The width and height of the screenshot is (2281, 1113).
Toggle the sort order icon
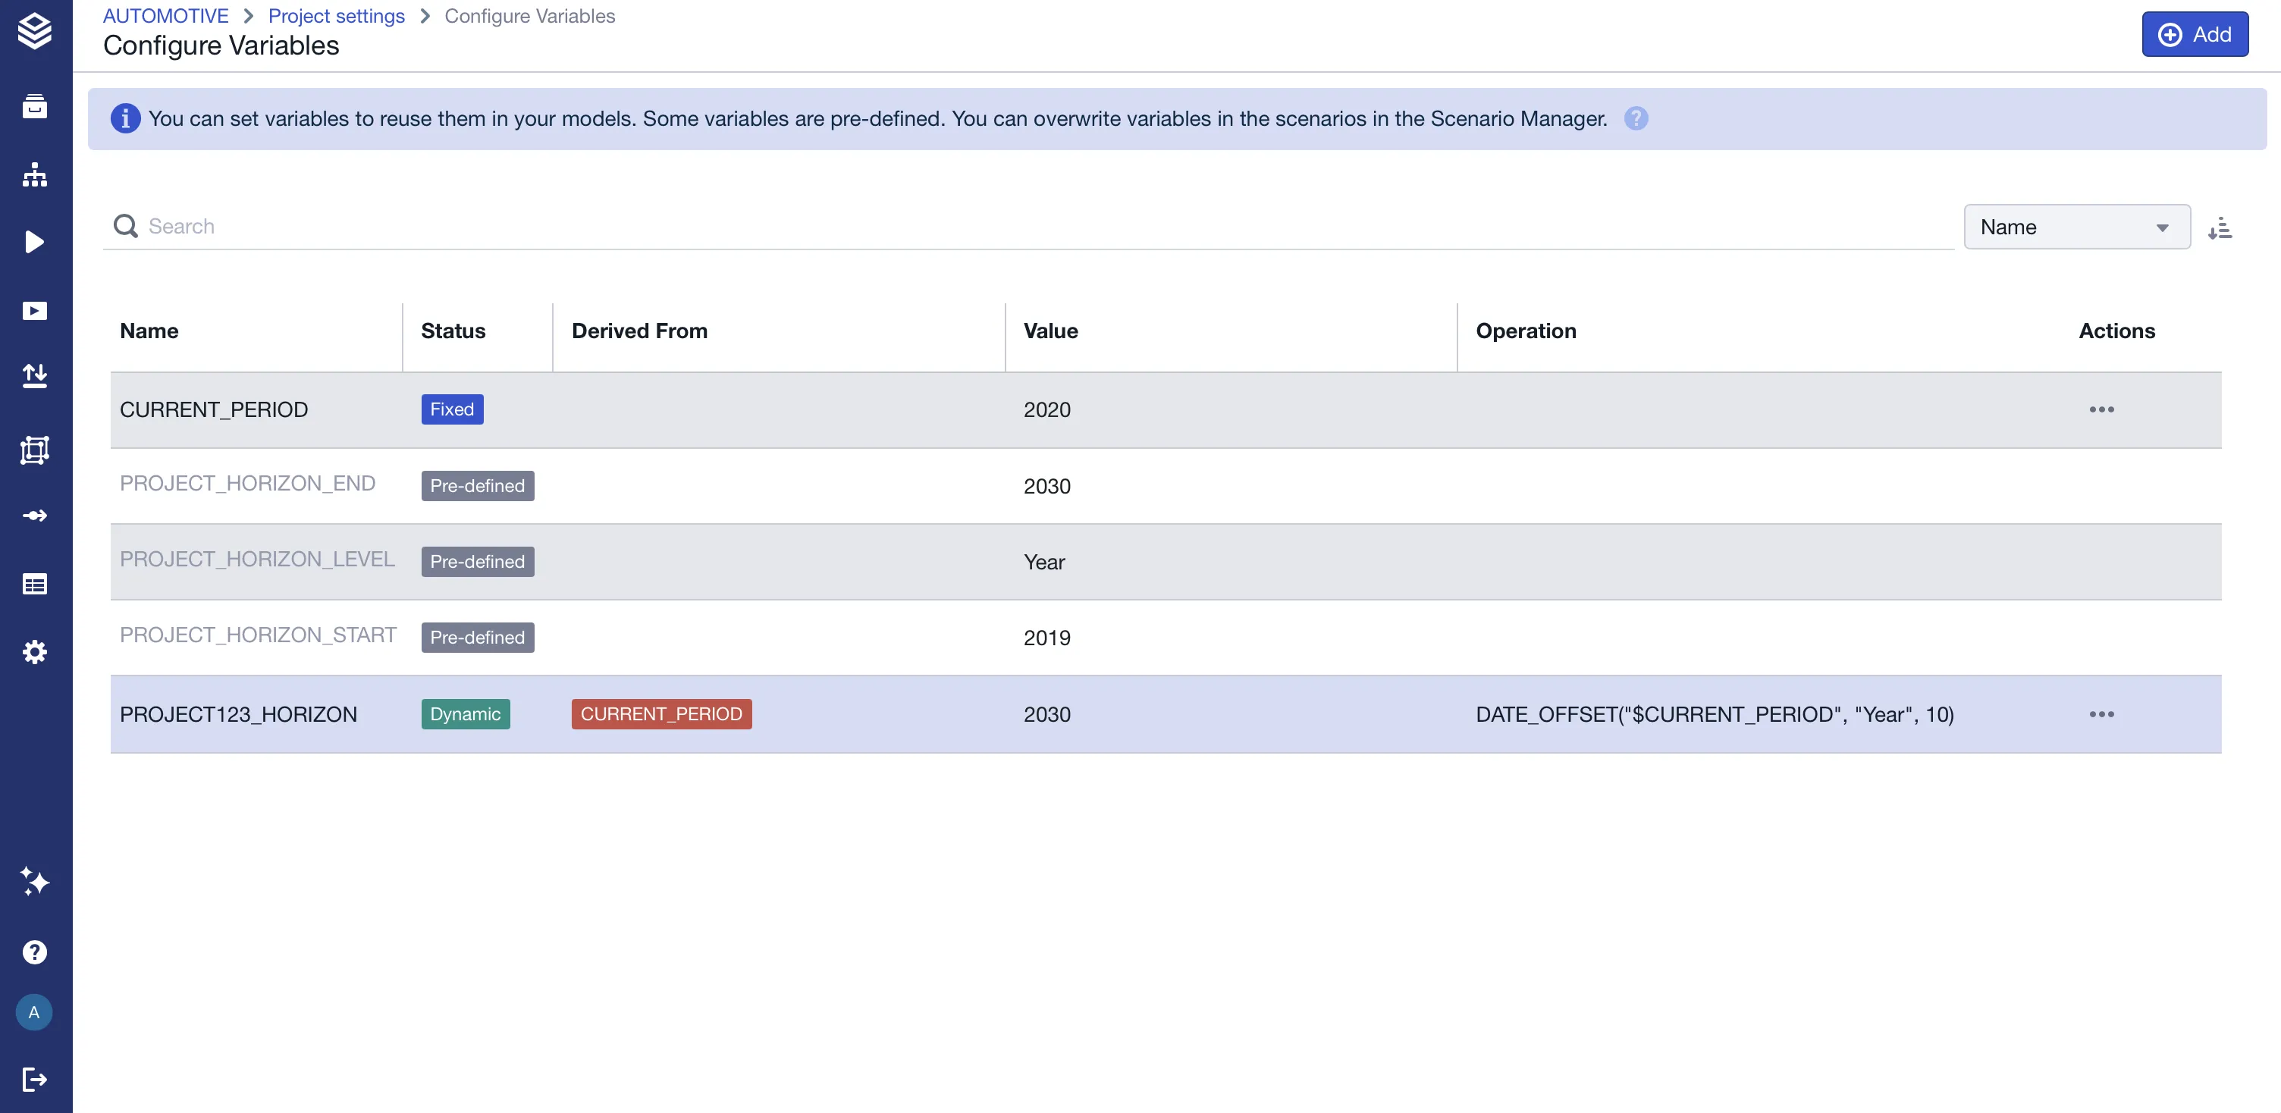point(2219,227)
